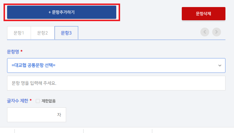This screenshot has width=234, height=133.
Task: Click the chevron in 대교협 공통문항 dropdown
Action: pyautogui.click(x=220, y=65)
